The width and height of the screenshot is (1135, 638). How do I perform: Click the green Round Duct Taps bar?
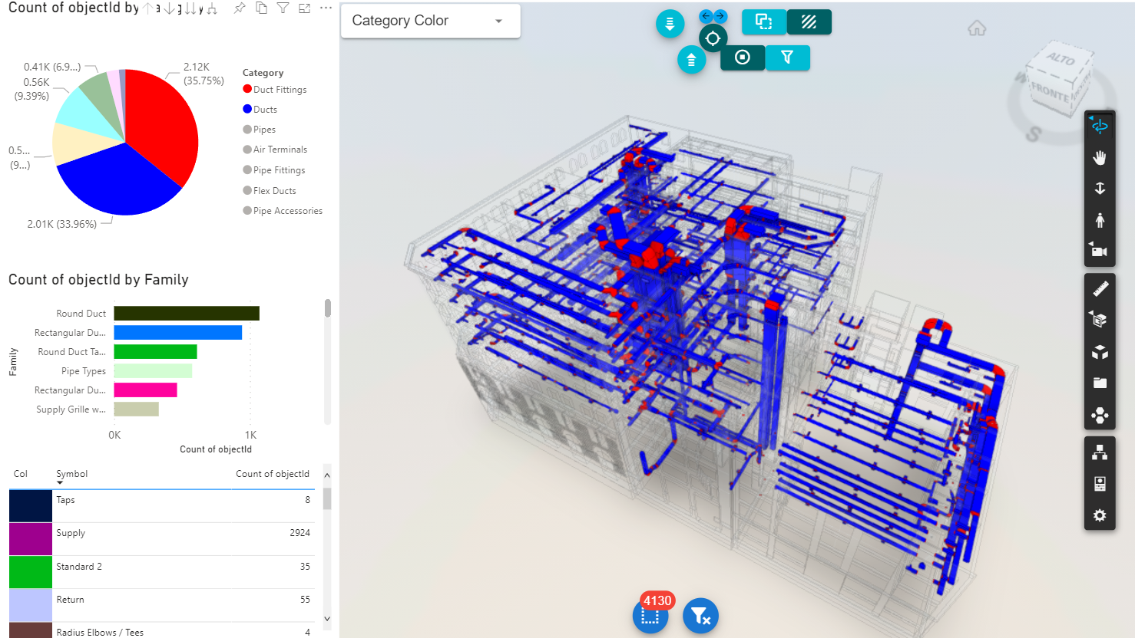coord(156,351)
